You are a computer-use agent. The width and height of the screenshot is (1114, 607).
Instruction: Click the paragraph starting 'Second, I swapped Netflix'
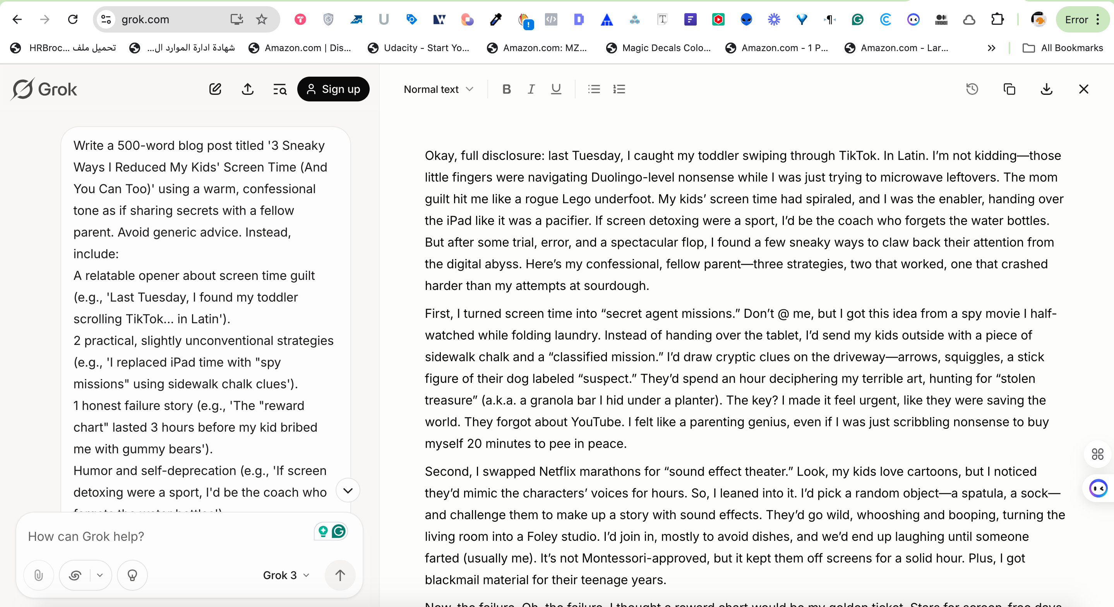[x=745, y=525]
